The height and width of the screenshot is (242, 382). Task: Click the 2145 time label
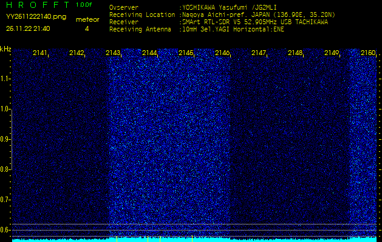(x=186, y=53)
